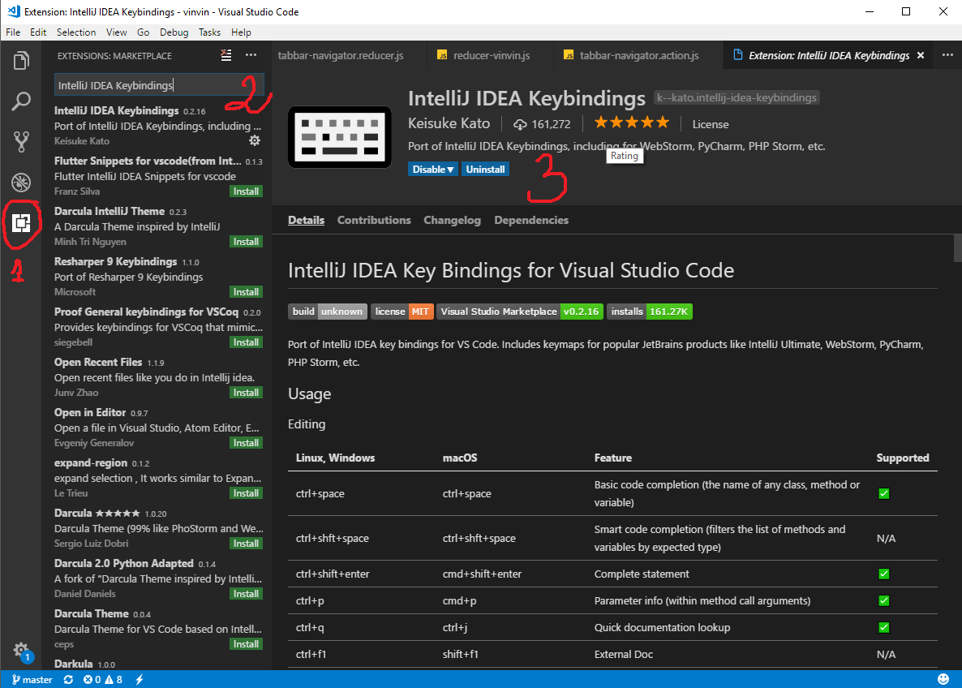Click the installs 161.27K badge
Screen dimensions: 962x688
coord(649,312)
